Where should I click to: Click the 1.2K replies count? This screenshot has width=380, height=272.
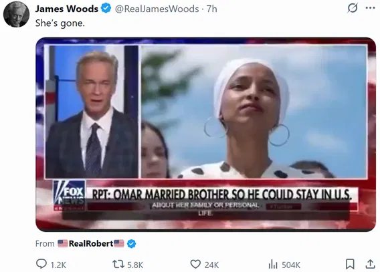click(x=58, y=265)
